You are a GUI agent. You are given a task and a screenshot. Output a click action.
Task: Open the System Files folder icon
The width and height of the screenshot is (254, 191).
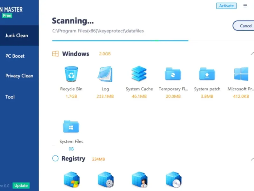tap(71, 126)
